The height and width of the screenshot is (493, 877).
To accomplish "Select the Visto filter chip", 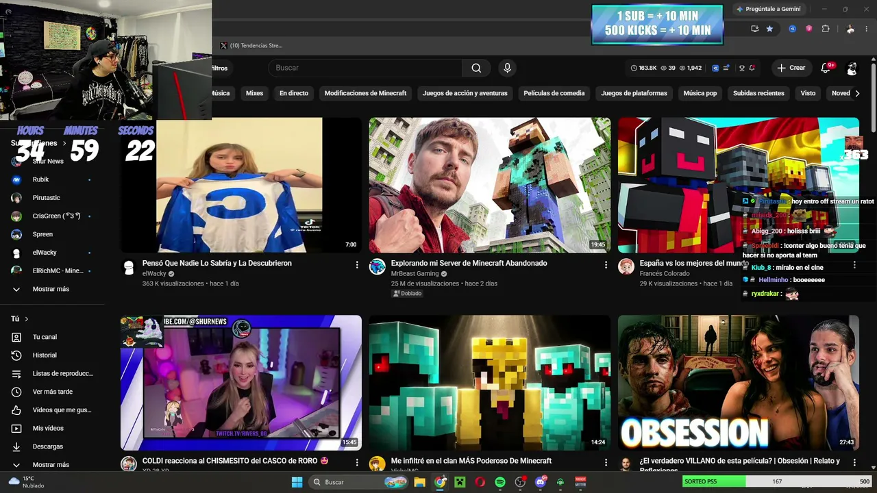I will pyautogui.click(x=808, y=93).
